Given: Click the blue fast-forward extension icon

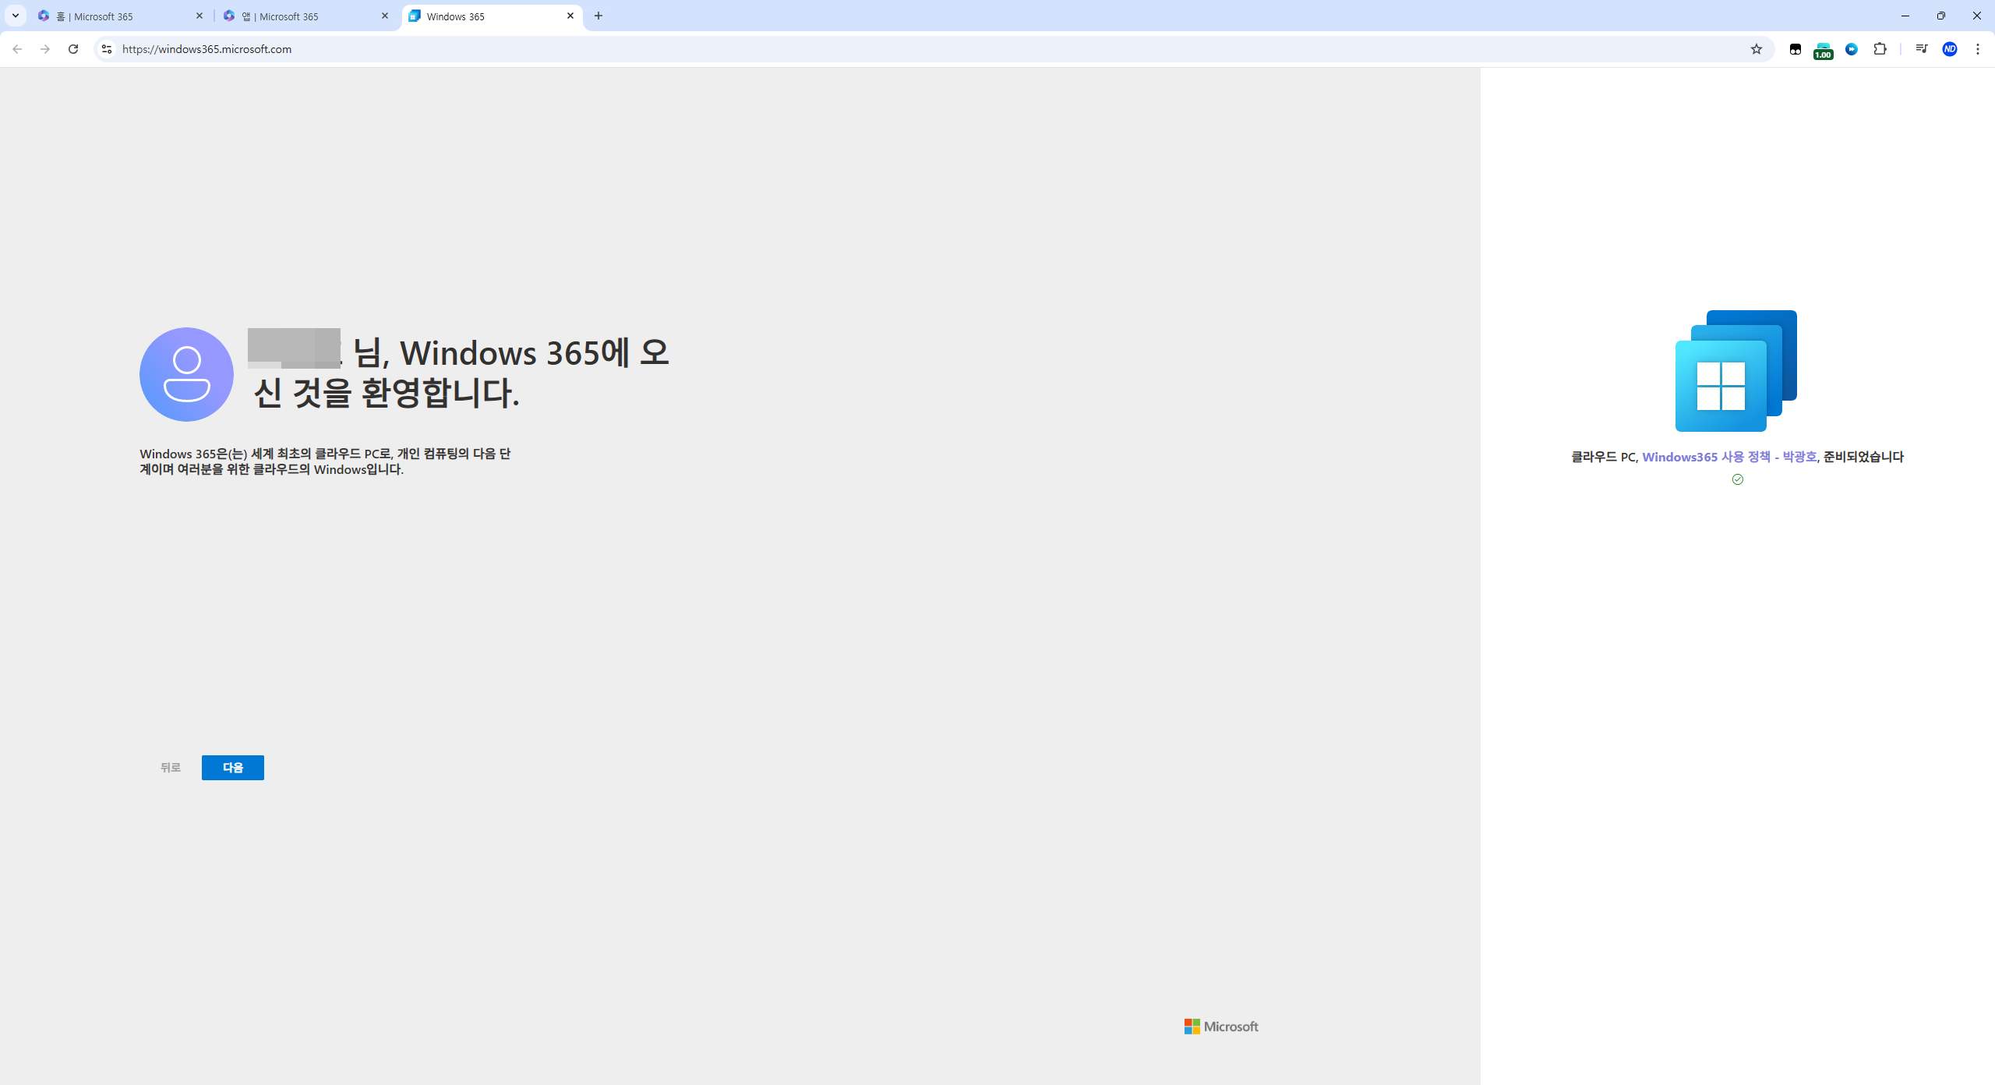Looking at the screenshot, I should [x=1852, y=49].
